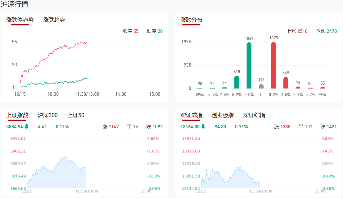The width and height of the screenshot is (343, 198).
Task: Click the 518 green bar for 5-2%
Action: pos(237,82)
